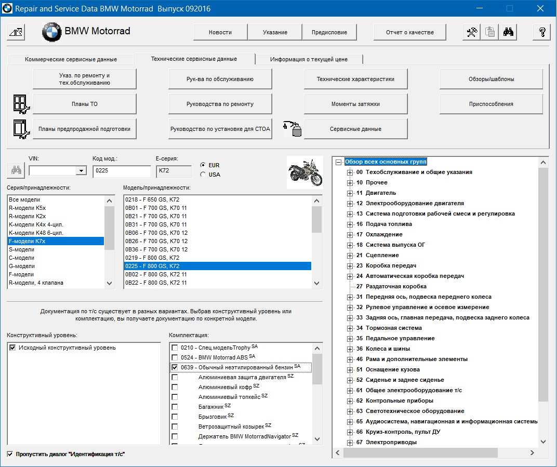The width and height of the screenshot is (557, 467).
Task: Select 0219 - F 800 GS, K72 model
Action: (x=217, y=258)
